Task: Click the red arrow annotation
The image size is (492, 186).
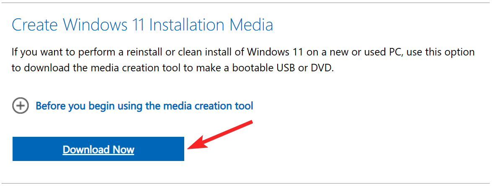Action: tap(222, 133)
